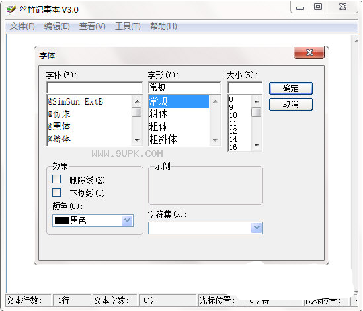This screenshot has width=363, height=311.
Task: Focus the 字形(Y) style input field
Action: (x=184, y=88)
